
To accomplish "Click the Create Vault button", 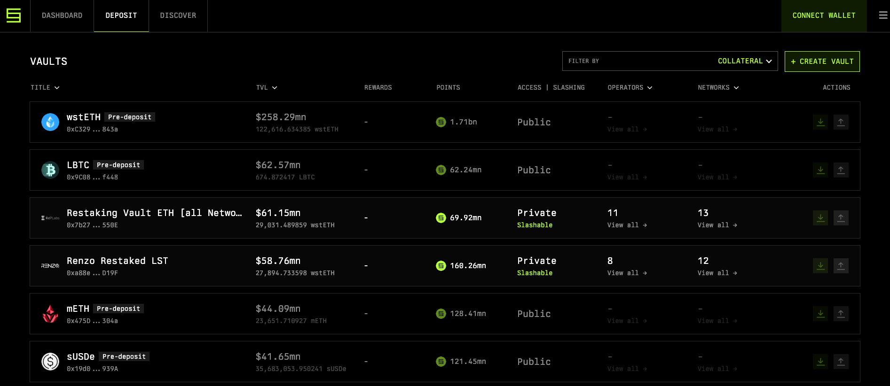I will click(x=822, y=62).
